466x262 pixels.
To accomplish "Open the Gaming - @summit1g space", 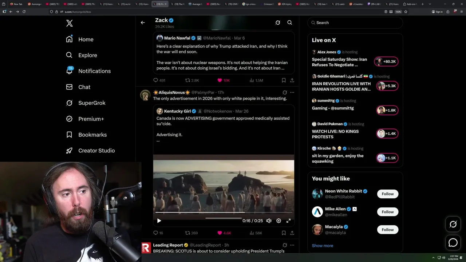I will 333,108.
